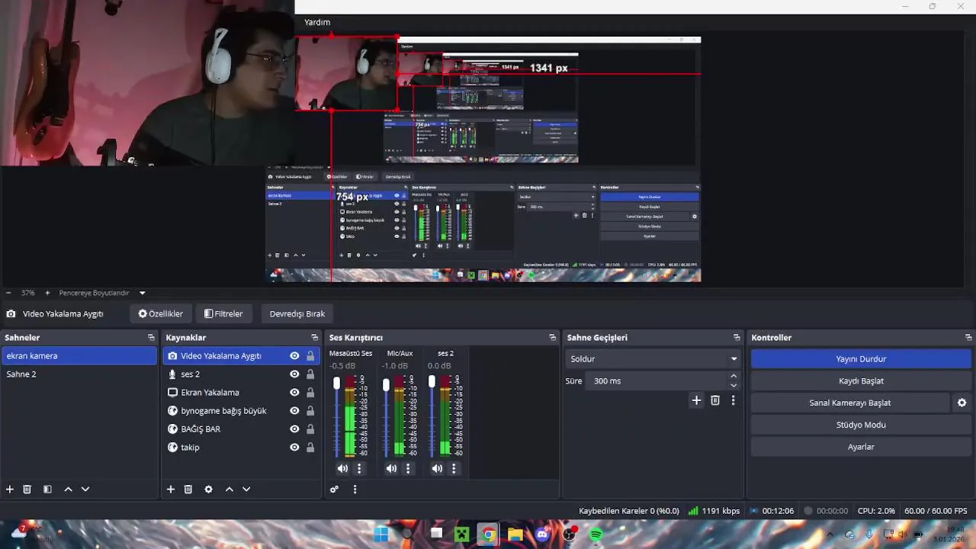Decrease Süre duration with down arrow
This screenshot has width=976, height=549.
734,386
